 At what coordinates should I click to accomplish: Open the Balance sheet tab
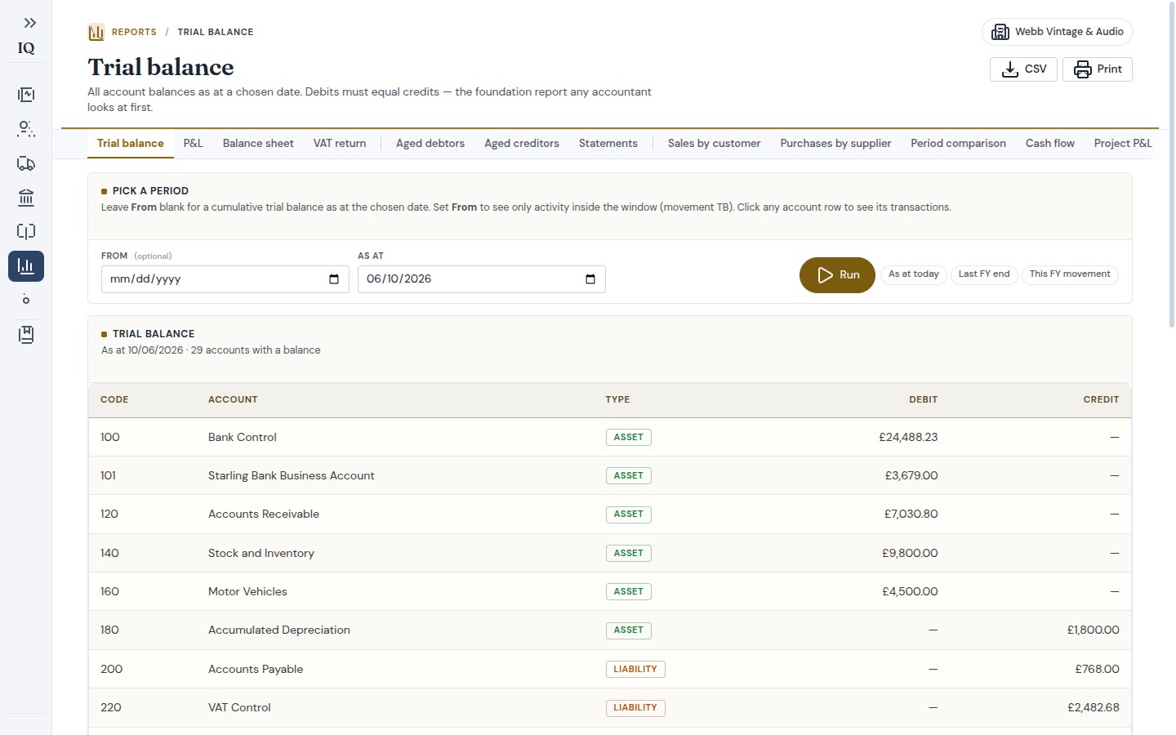(258, 143)
